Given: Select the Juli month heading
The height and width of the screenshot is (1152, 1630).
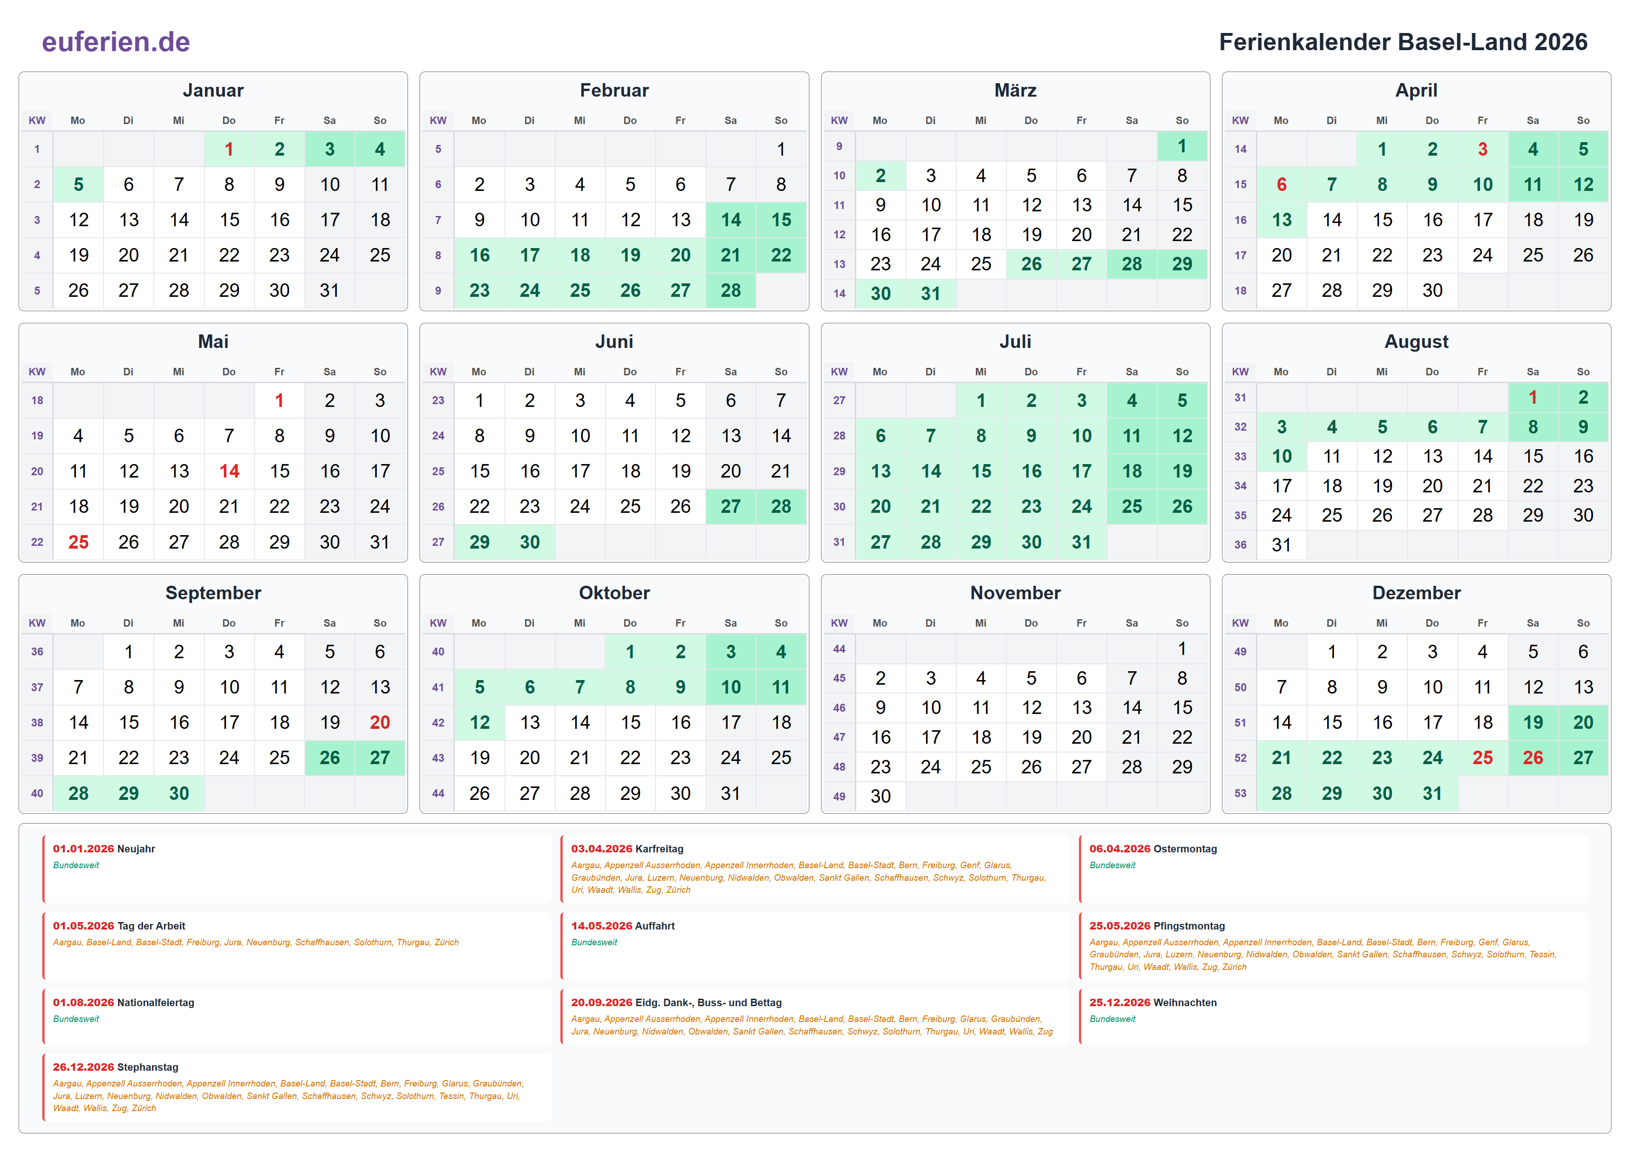Looking at the screenshot, I should coord(1015,341).
